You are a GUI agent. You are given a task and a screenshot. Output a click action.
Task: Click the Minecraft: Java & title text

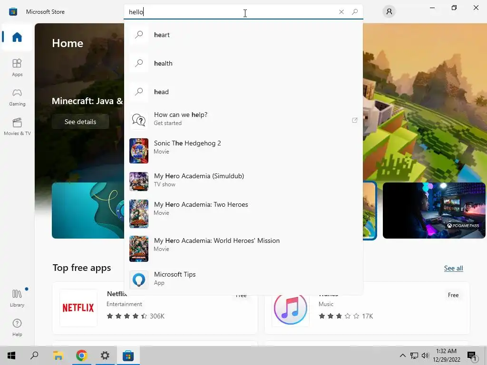tap(88, 101)
